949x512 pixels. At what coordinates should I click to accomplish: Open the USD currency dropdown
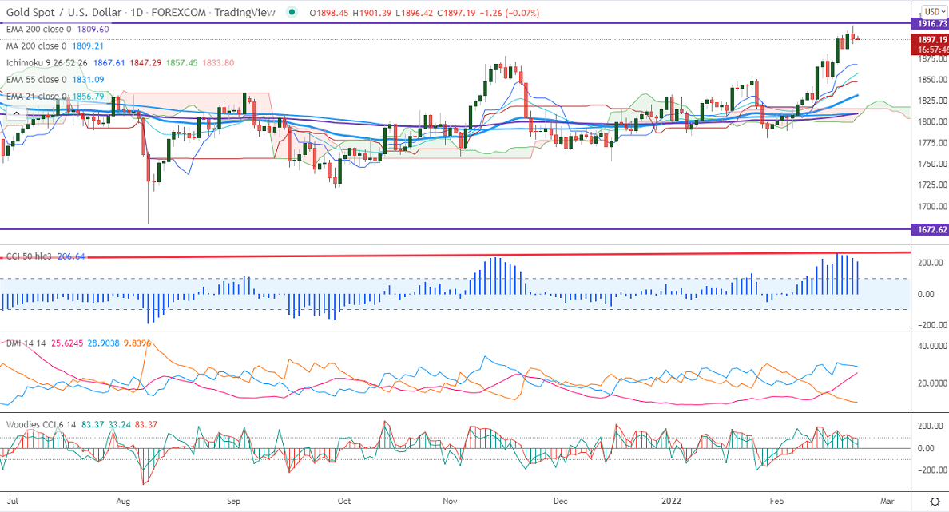(935, 11)
